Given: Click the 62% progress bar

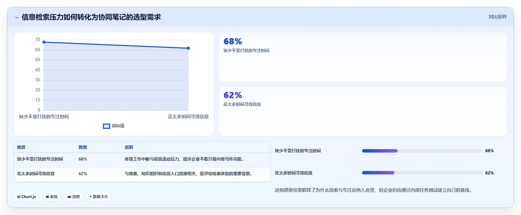Looking at the screenshot, I should coord(422,173).
